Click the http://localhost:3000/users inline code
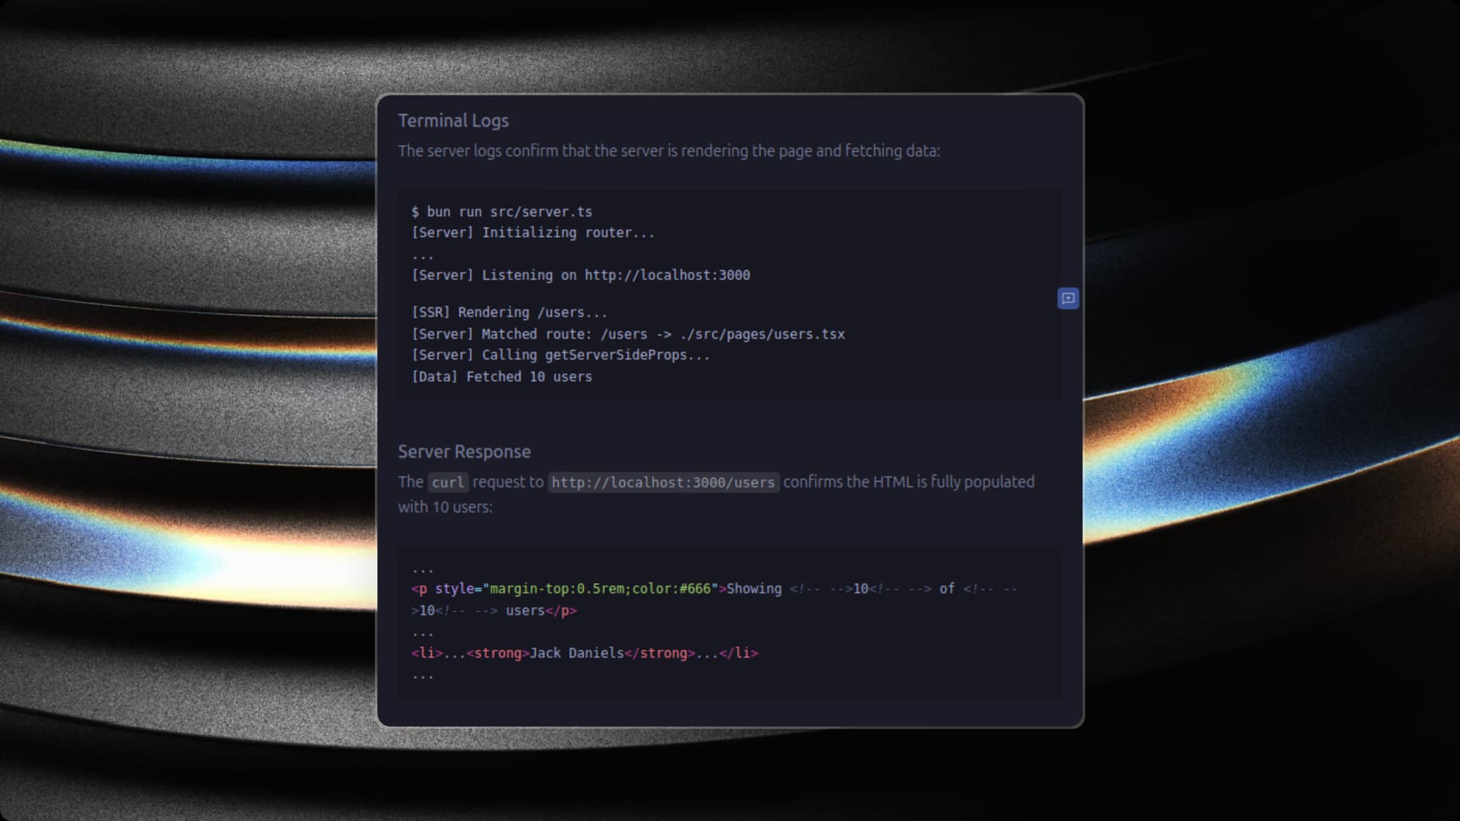Image resolution: width=1460 pixels, height=821 pixels. (663, 482)
